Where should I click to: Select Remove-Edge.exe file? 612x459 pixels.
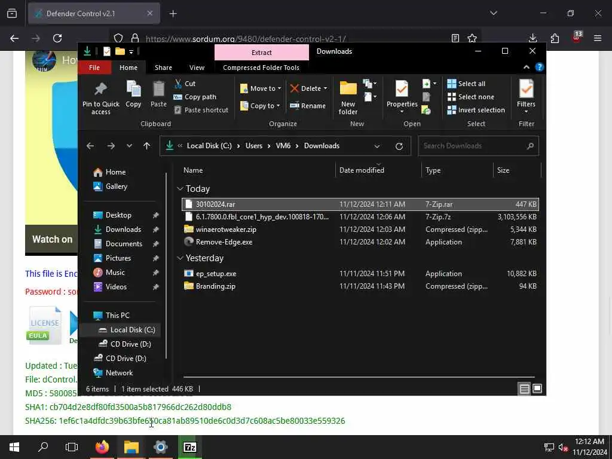tap(360, 242)
